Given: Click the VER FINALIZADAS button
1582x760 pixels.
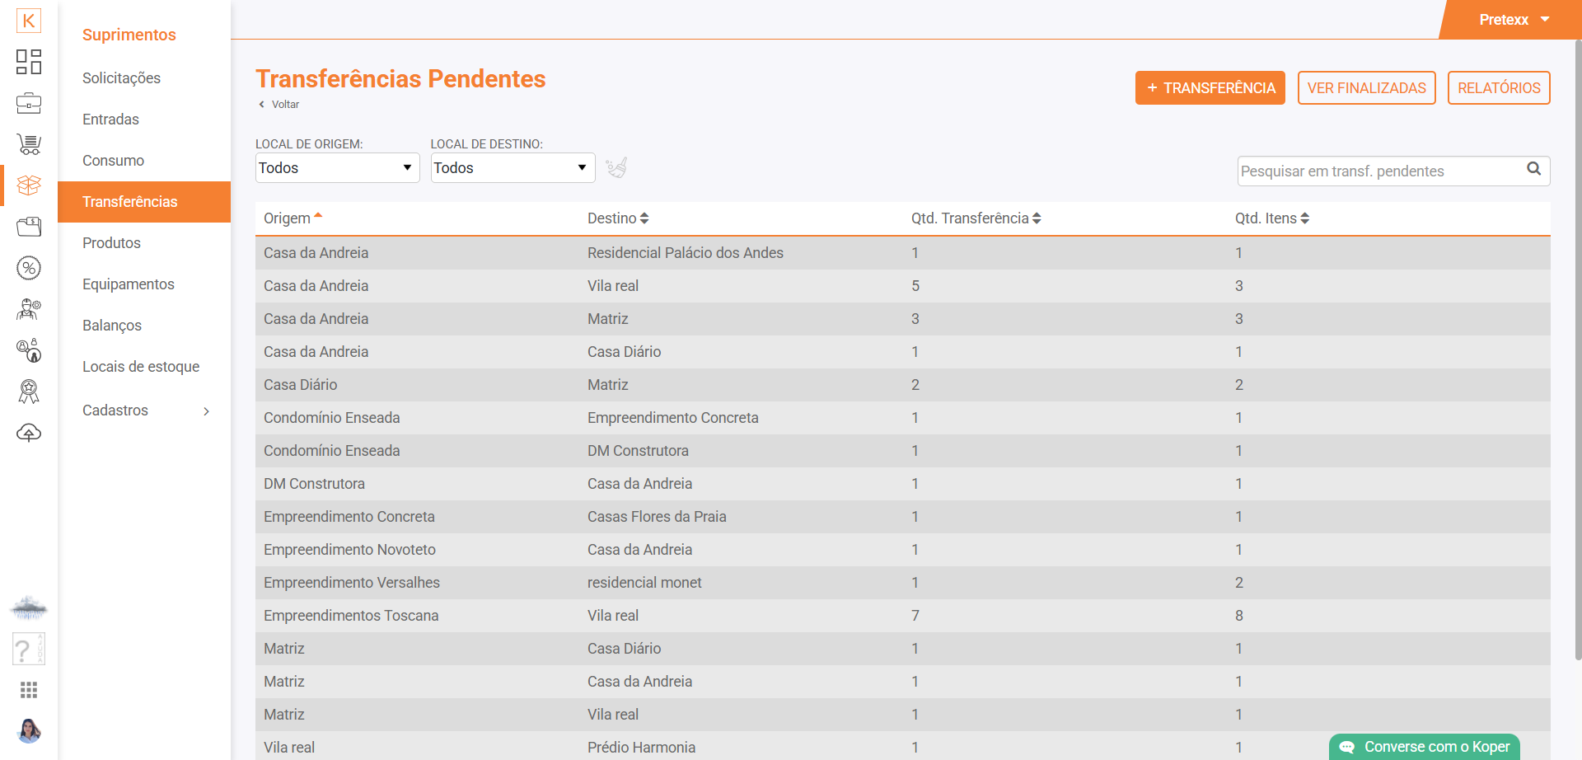Looking at the screenshot, I should (x=1366, y=88).
